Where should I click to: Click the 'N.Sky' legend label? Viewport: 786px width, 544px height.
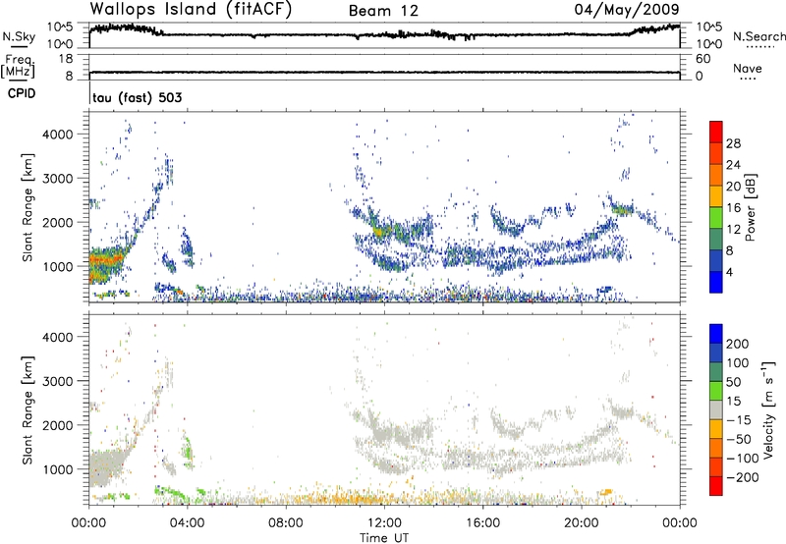[19, 36]
